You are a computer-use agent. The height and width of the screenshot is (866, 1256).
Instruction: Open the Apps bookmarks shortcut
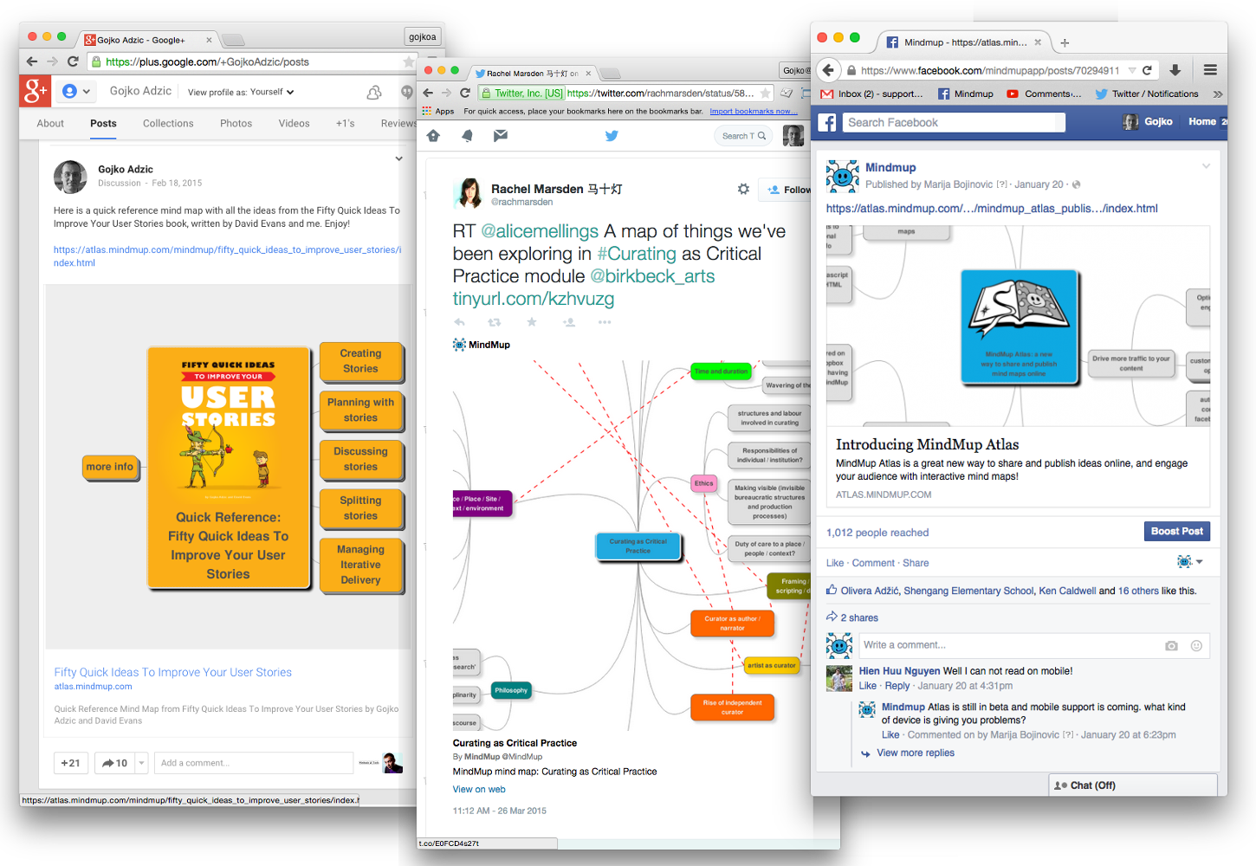click(x=438, y=111)
